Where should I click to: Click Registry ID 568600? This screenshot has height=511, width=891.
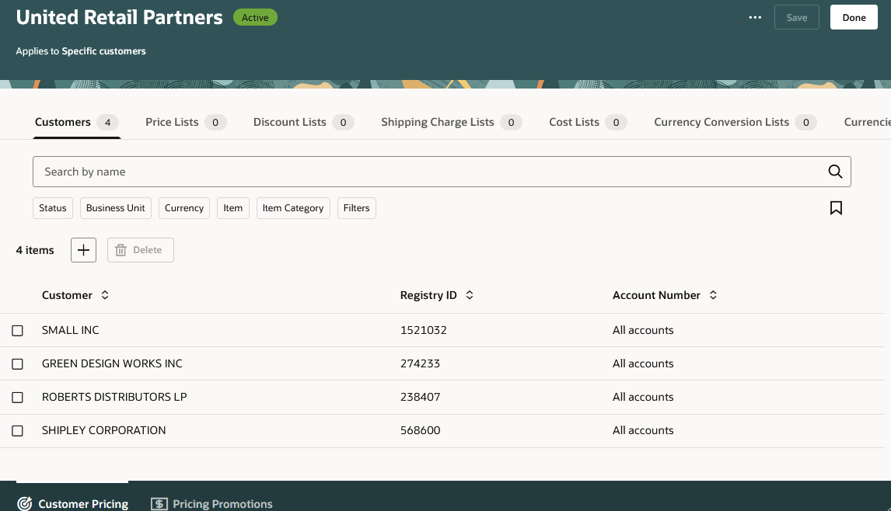(x=420, y=430)
